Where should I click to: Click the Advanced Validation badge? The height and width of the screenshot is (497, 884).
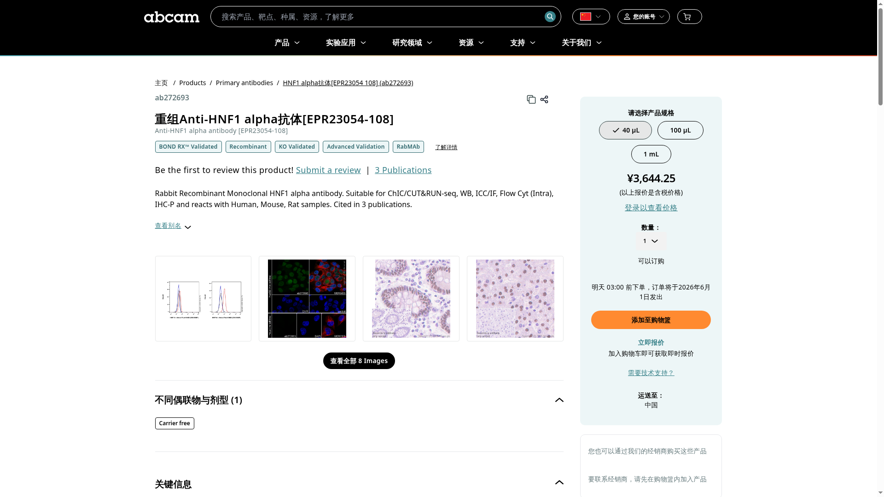356,147
